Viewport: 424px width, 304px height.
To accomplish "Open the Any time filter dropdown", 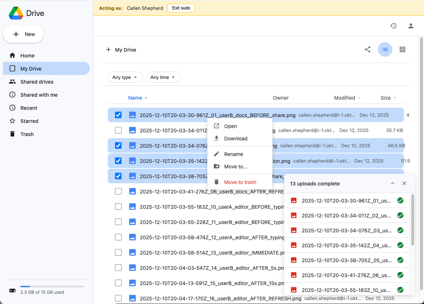I will pos(163,77).
